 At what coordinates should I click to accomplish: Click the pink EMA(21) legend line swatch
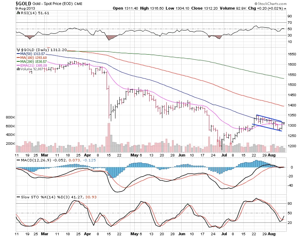[18, 65]
